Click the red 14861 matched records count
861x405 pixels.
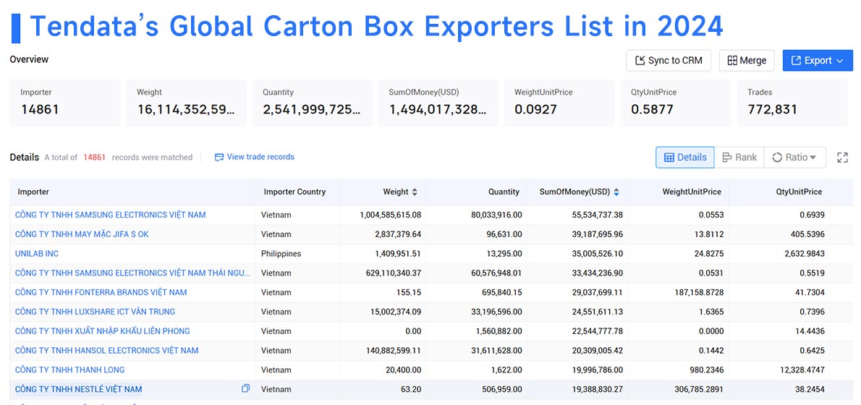(95, 158)
